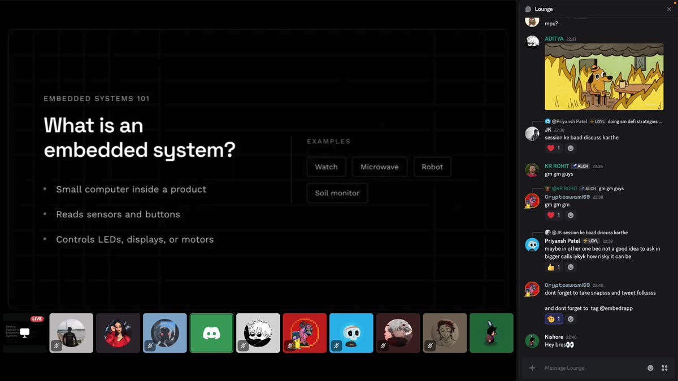Click muted mic icon on blue skull tile
This screenshot has width=678, height=381.
pos(337,345)
